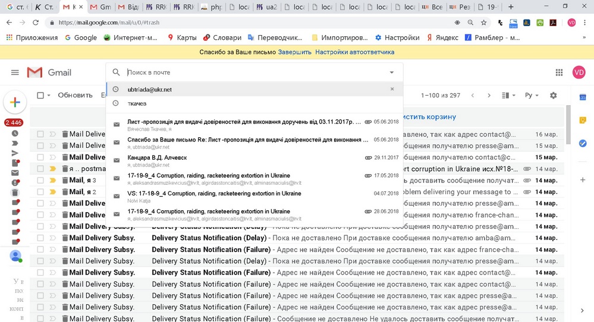Switch to the 'Все' browser tab
Image resolution: width=594 pixels, height=322 pixels.
[432, 7]
